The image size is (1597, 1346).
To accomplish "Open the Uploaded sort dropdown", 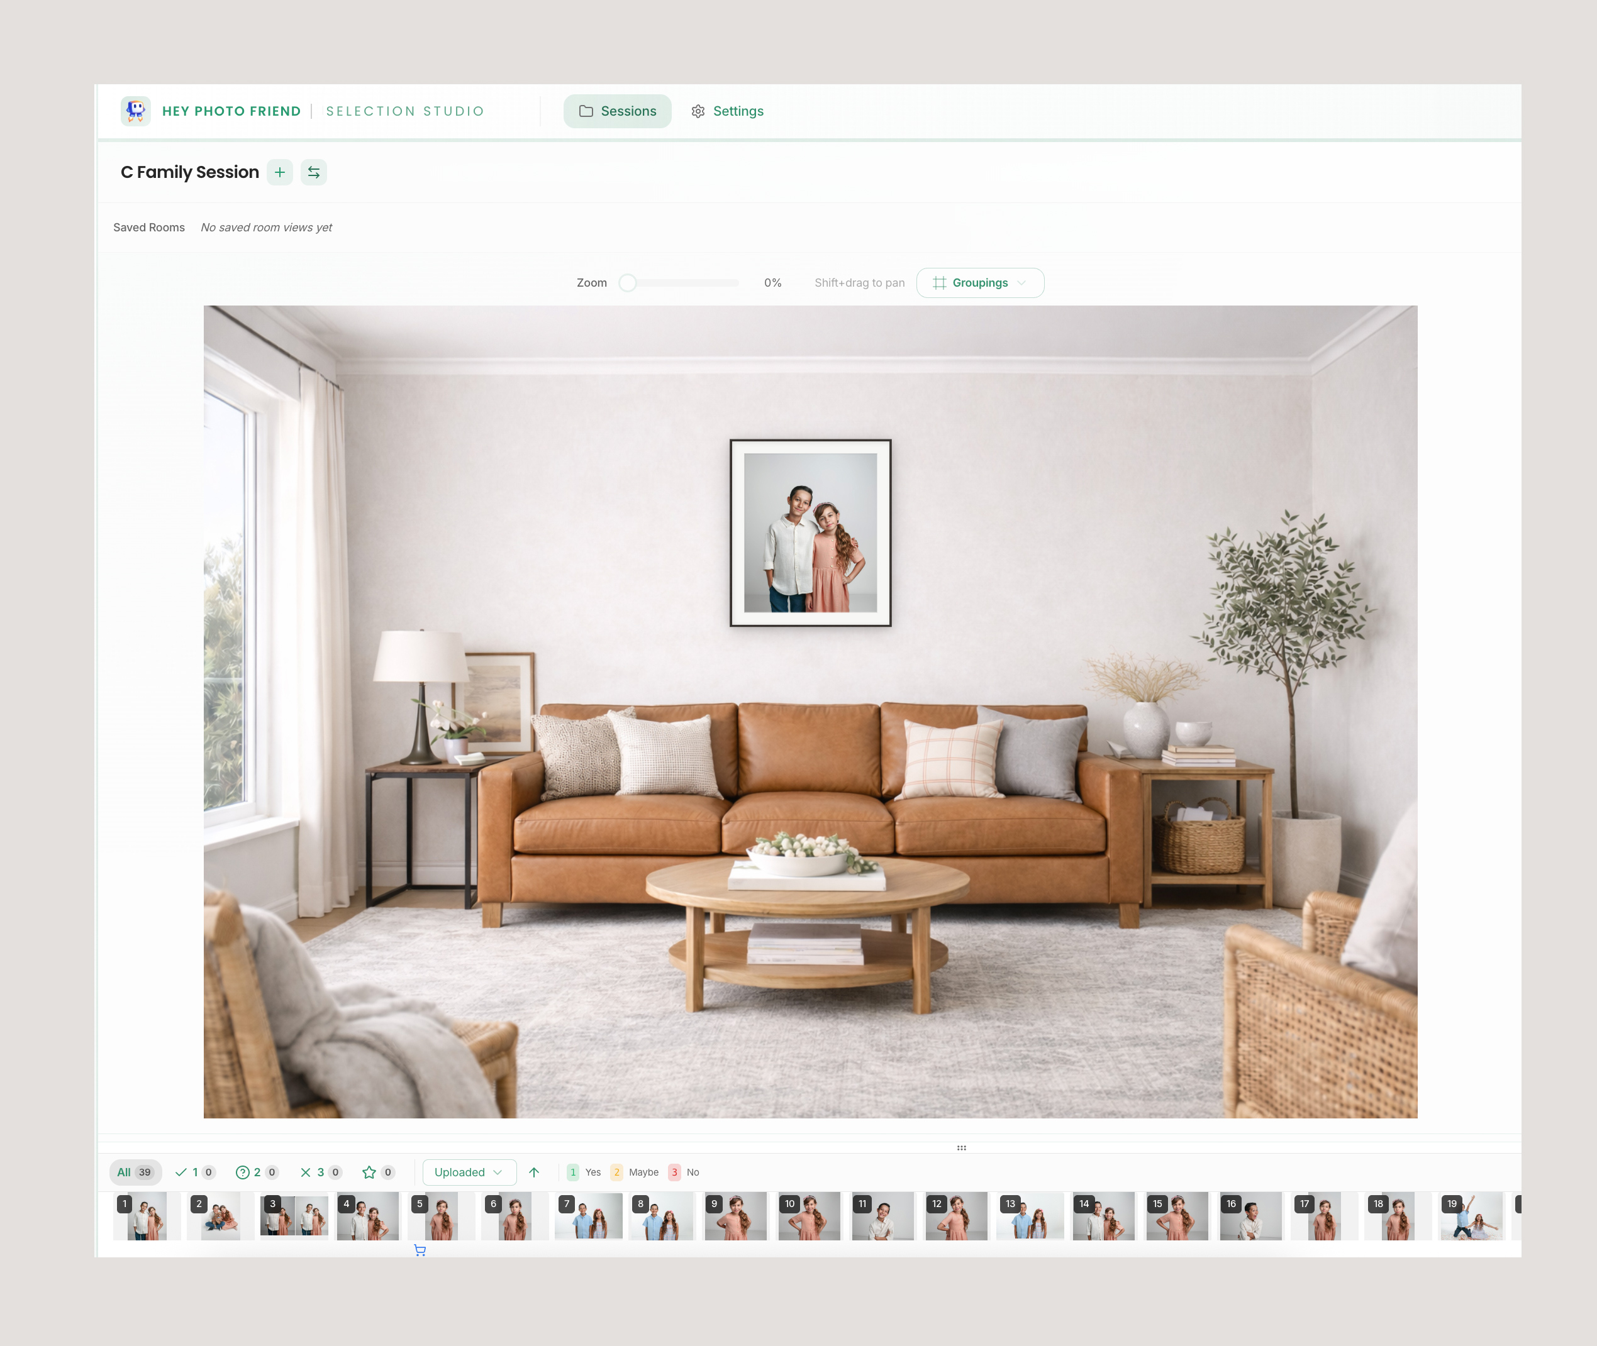I will pyautogui.click(x=469, y=1172).
